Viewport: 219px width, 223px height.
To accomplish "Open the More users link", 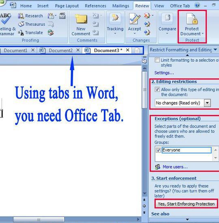I will tap(175, 167).
